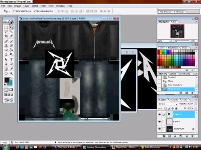201x150 pixels.
Task: Uncheck Show Bounding Box option
Action: 35,11
